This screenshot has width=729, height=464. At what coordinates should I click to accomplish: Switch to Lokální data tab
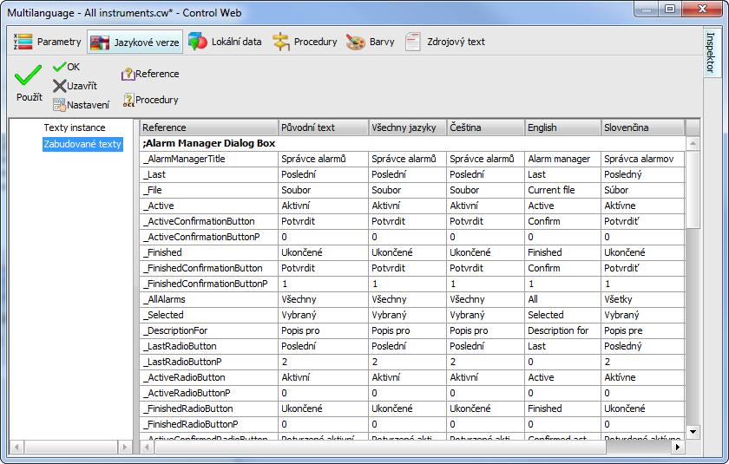coord(225,42)
